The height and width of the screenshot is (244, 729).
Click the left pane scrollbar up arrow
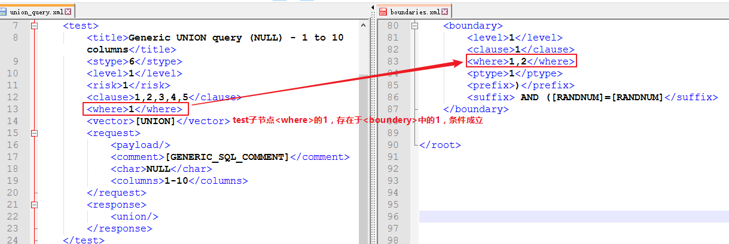[x=363, y=25]
